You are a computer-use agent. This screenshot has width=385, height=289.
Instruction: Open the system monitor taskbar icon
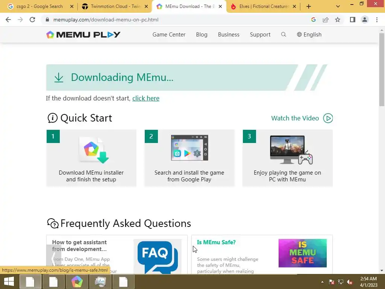click(x=100, y=281)
